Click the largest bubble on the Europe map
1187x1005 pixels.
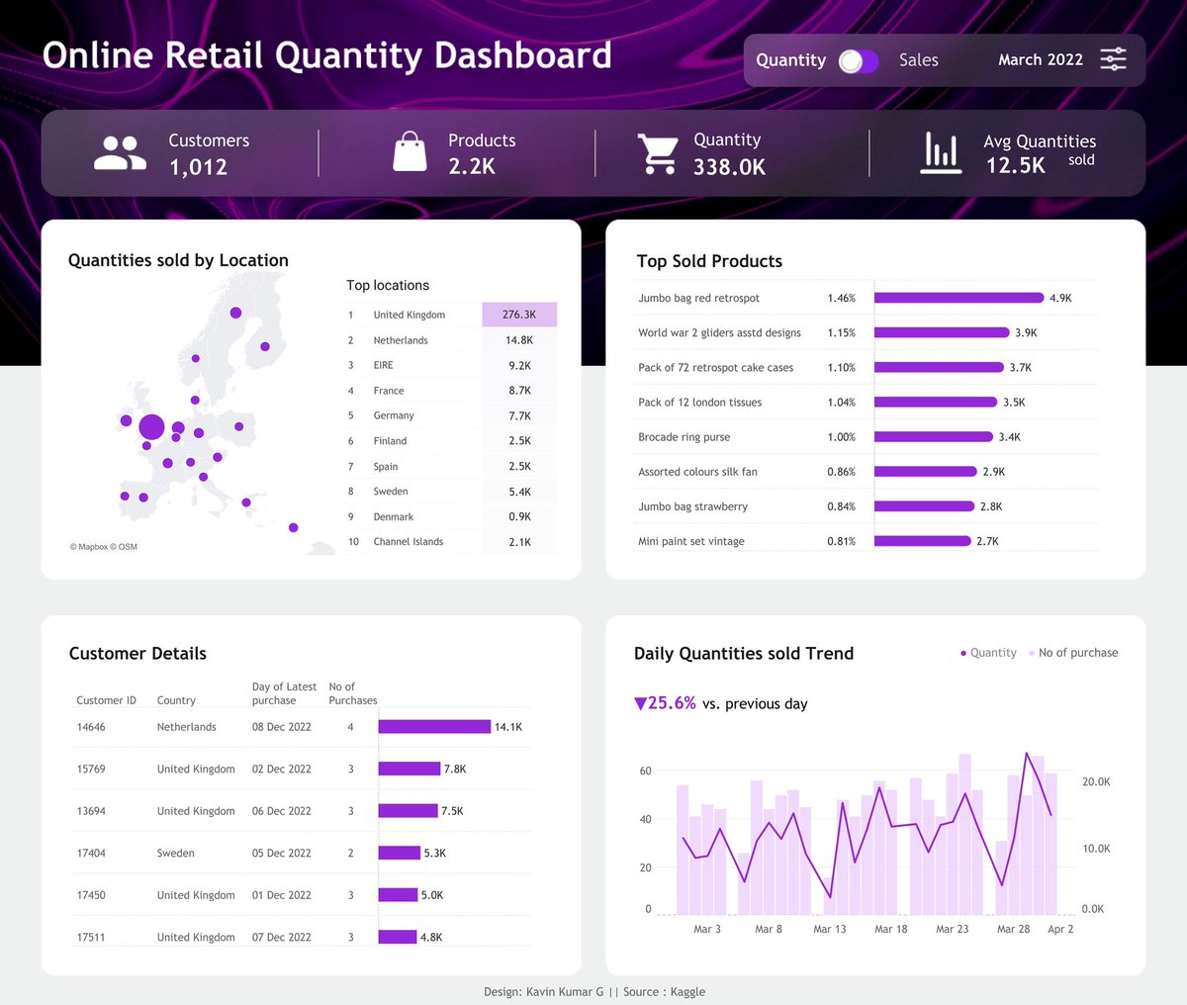[x=150, y=426]
